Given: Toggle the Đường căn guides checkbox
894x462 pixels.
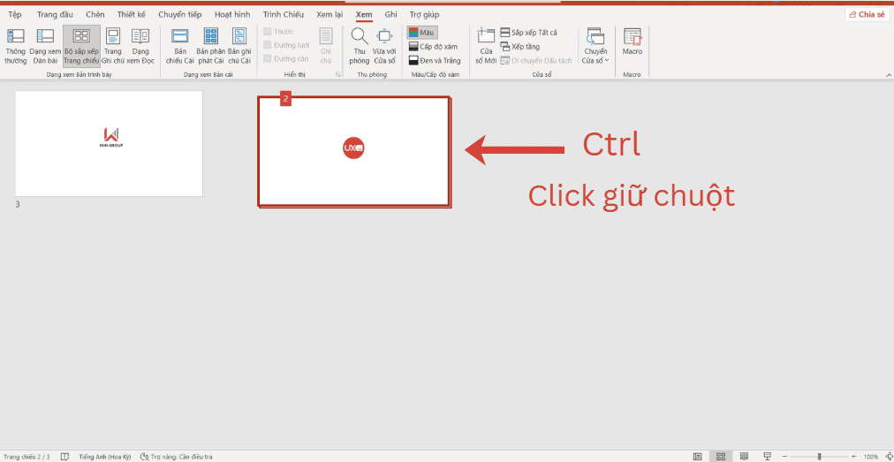Looking at the screenshot, I should [285, 59].
